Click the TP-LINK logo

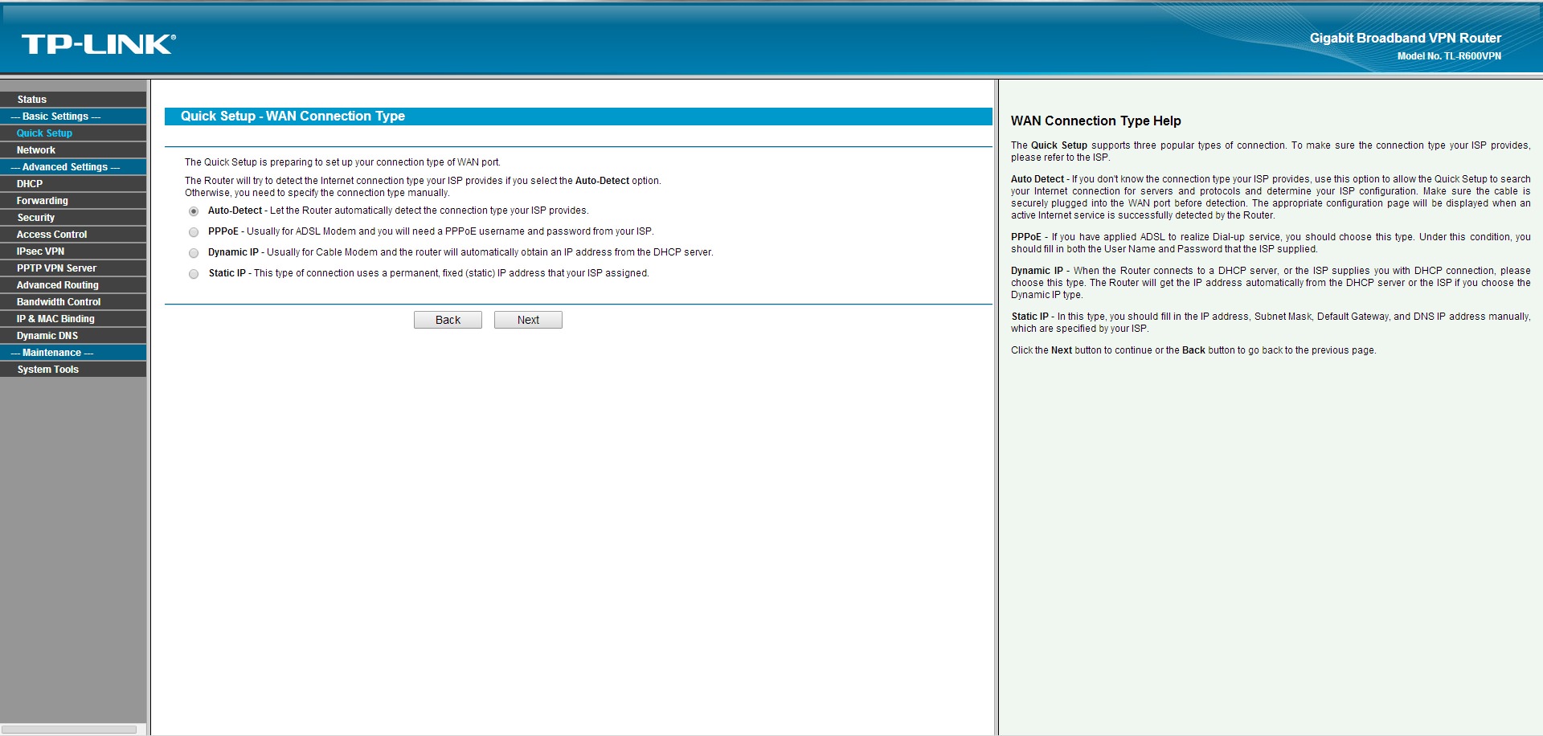click(x=98, y=44)
